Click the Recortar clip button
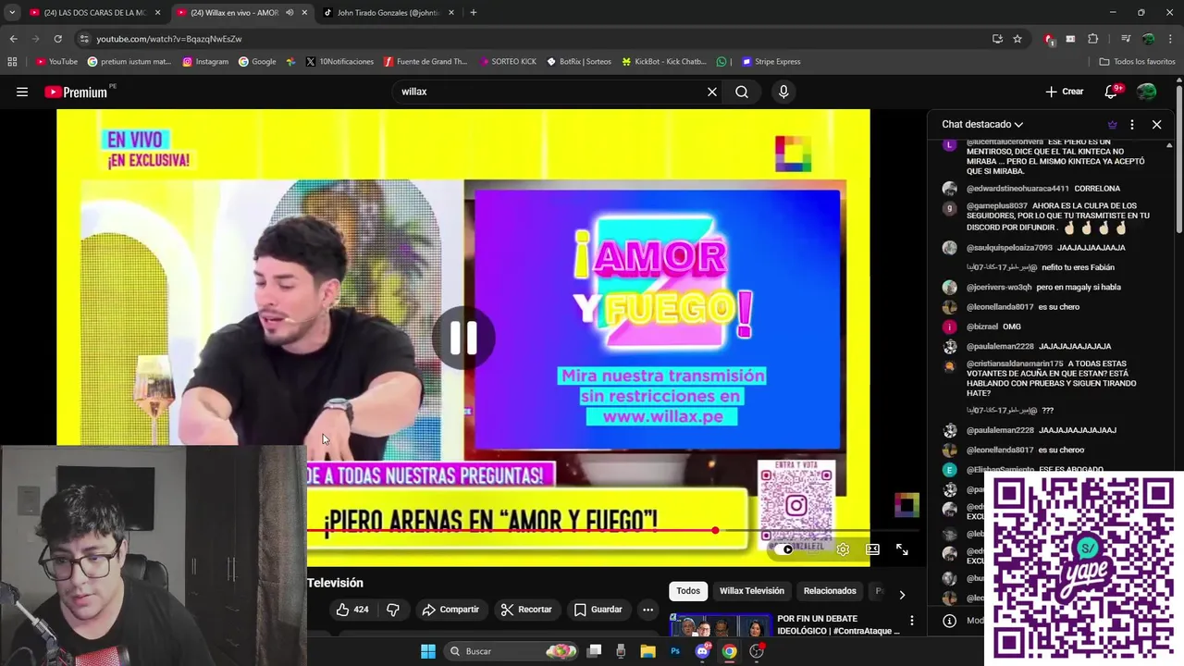Image resolution: width=1184 pixels, height=666 pixels. tap(526, 610)
